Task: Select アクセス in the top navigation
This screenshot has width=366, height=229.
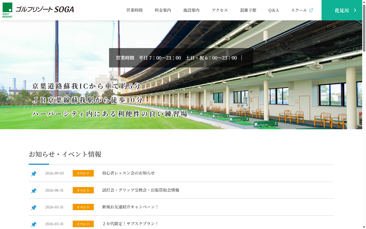Action: pos(220,10)
